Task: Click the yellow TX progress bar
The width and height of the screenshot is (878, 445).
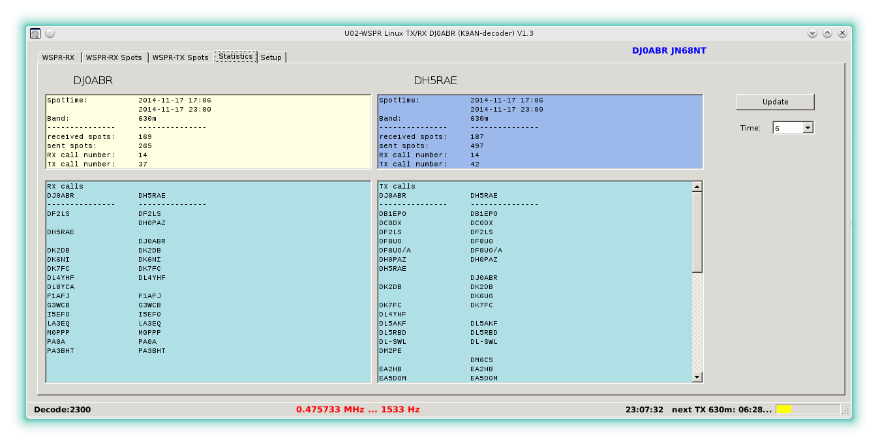Action: (808, 409)
